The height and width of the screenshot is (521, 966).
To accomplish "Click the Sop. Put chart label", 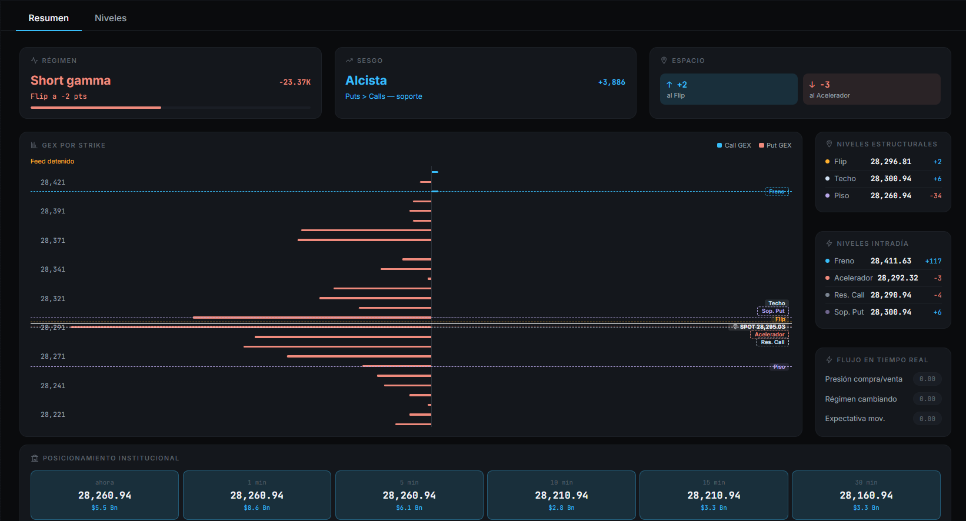I will click(773, 311).
